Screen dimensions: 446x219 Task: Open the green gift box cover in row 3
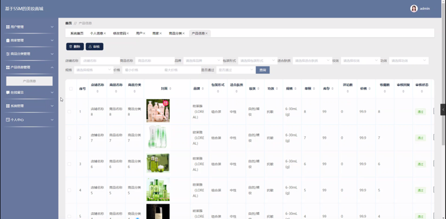pos(158,163)
